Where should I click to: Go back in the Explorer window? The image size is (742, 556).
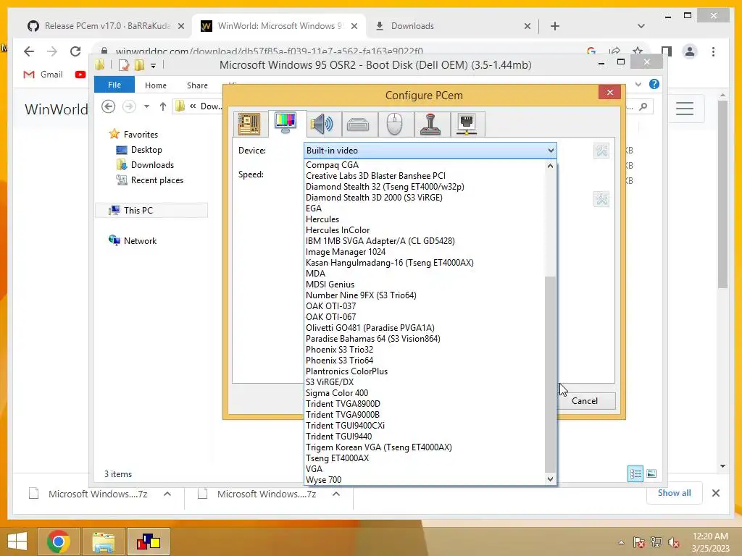(109, 106)
